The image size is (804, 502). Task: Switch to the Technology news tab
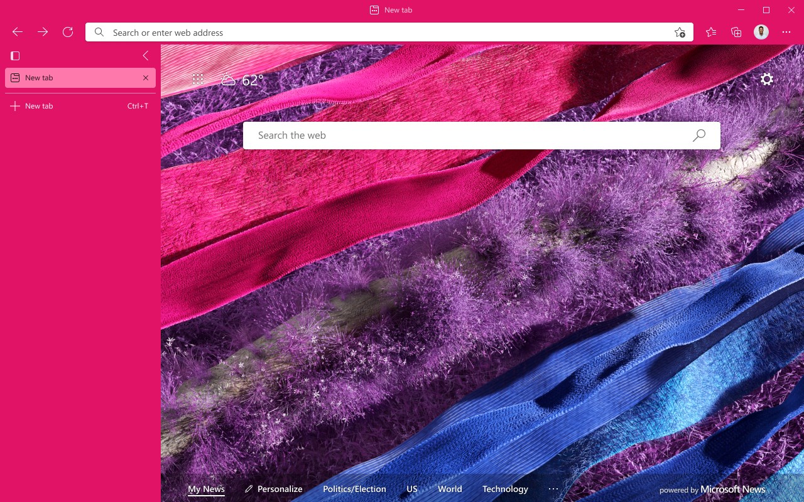[x=505, y=489]
